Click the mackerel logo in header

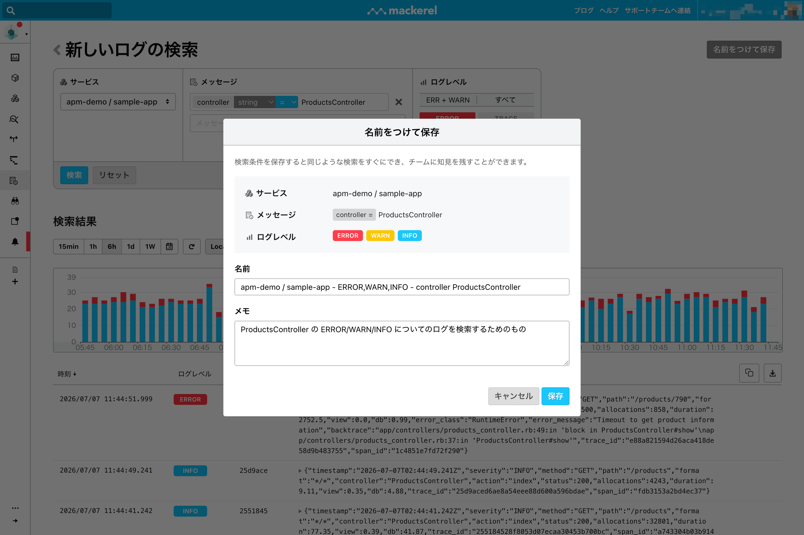click(x=402, y=10)
